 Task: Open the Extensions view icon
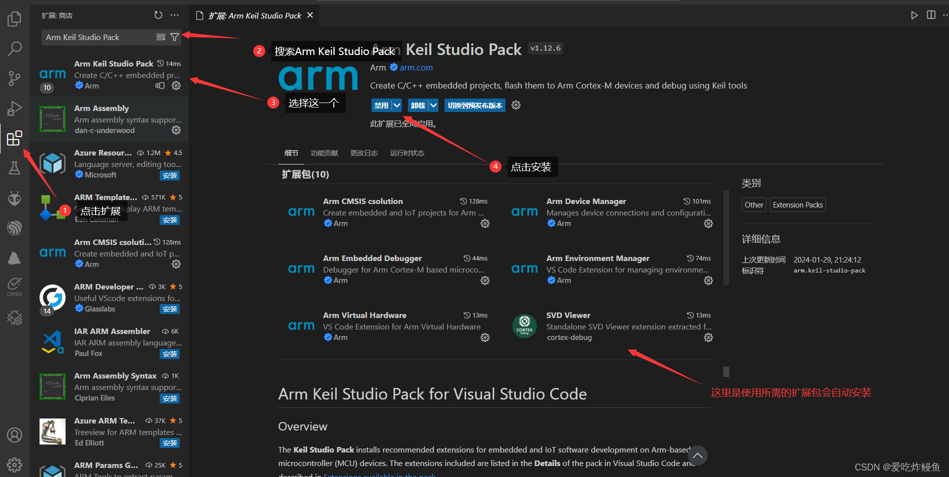point(15,138)
